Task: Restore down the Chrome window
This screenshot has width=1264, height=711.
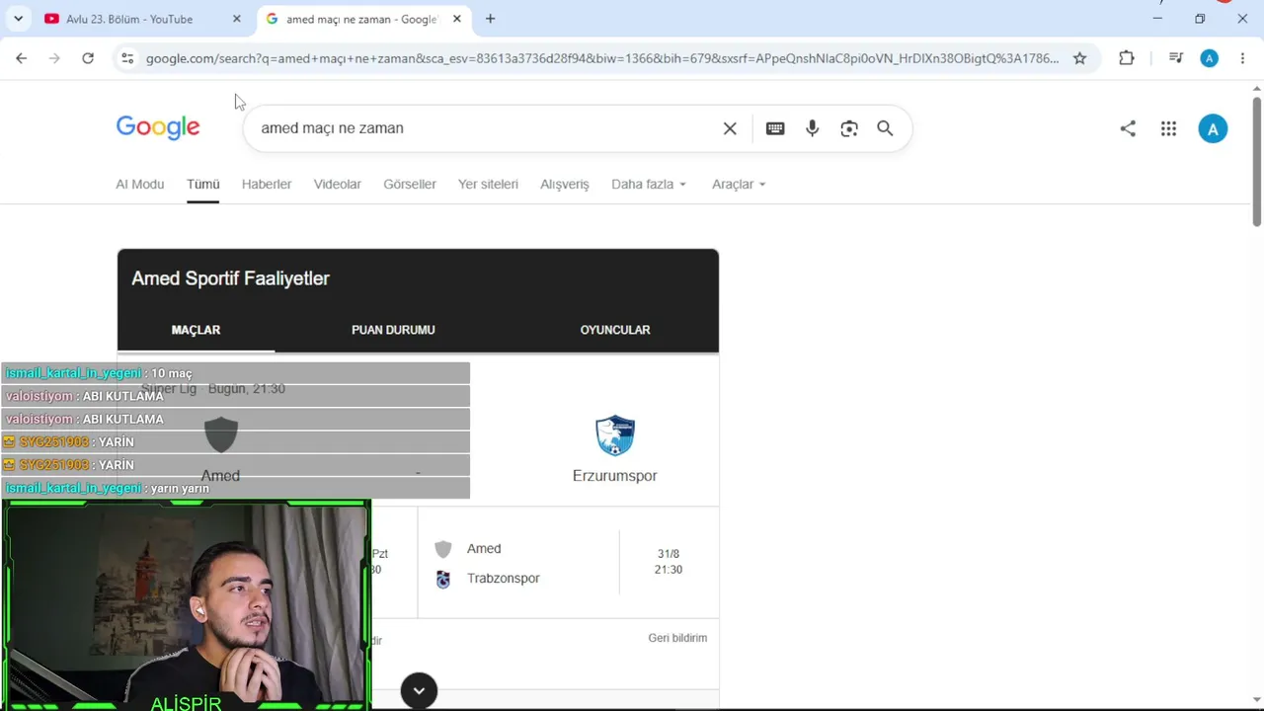Action: point(1200,19)
